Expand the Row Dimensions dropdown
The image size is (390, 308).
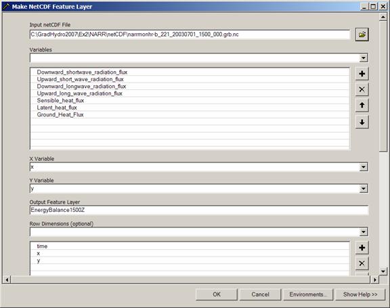point(364,232)
